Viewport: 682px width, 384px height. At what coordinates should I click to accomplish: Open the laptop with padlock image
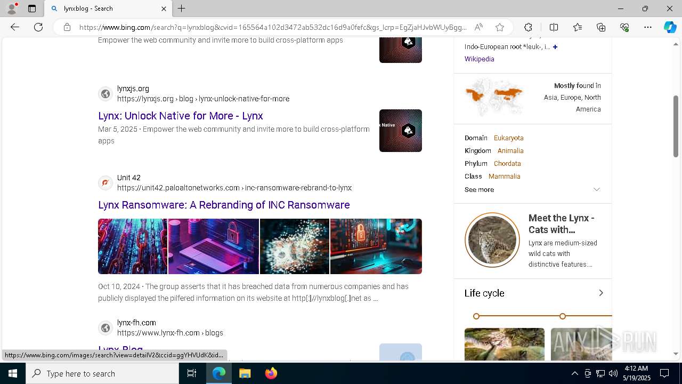(x=214, y=246)
